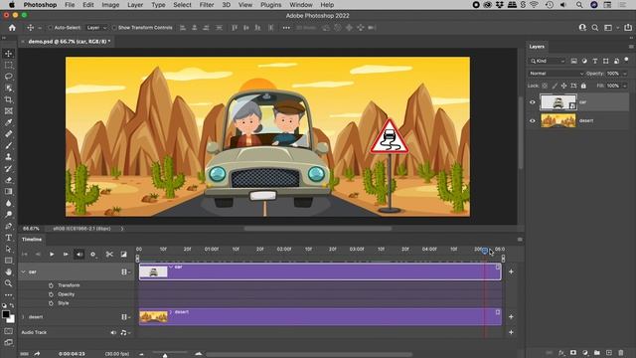Select the Rectangular Marquee tool
The height and width of the screenshot is (358, 636).
(9, 65)
